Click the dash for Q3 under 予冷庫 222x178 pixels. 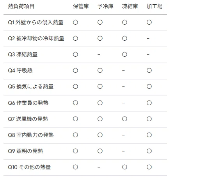(99, 54)
